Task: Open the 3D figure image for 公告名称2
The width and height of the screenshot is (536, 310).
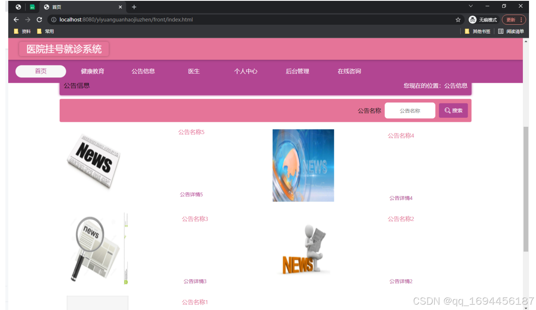Action: click(303, 249)
